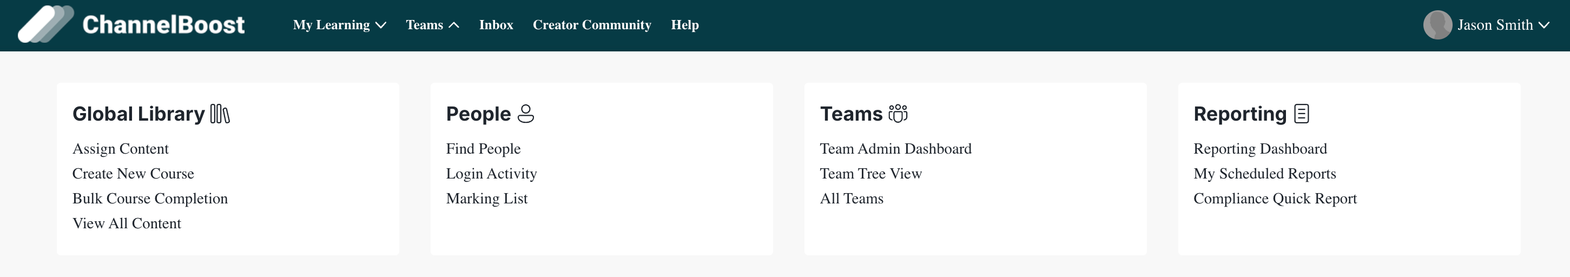Go to Creator Community
The image size is (1570, 277).
point(591,25)
